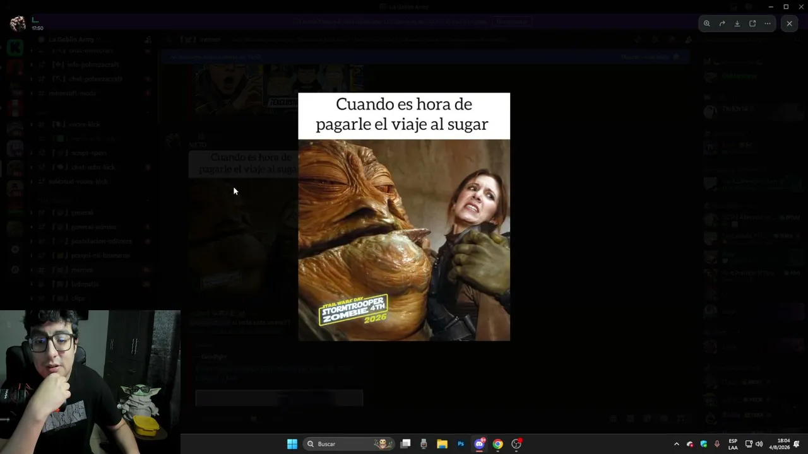Click the shield icon in system tray
This screenshot has height=454, width=808.
[704, 444]
